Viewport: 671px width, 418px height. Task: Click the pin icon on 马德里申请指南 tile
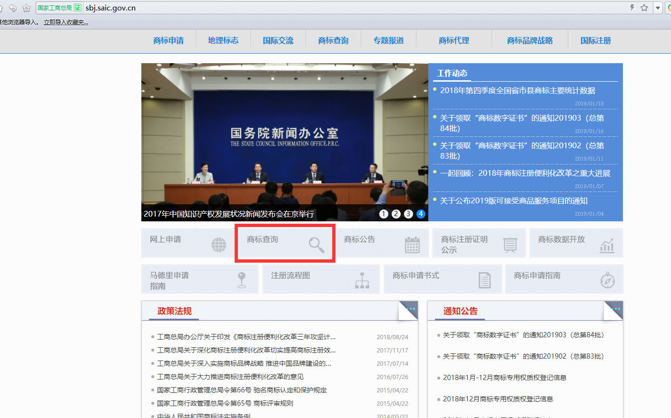[x=242, y=280]
